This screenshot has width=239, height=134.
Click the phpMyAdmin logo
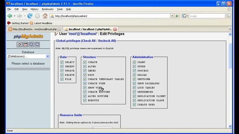[28, 36]
